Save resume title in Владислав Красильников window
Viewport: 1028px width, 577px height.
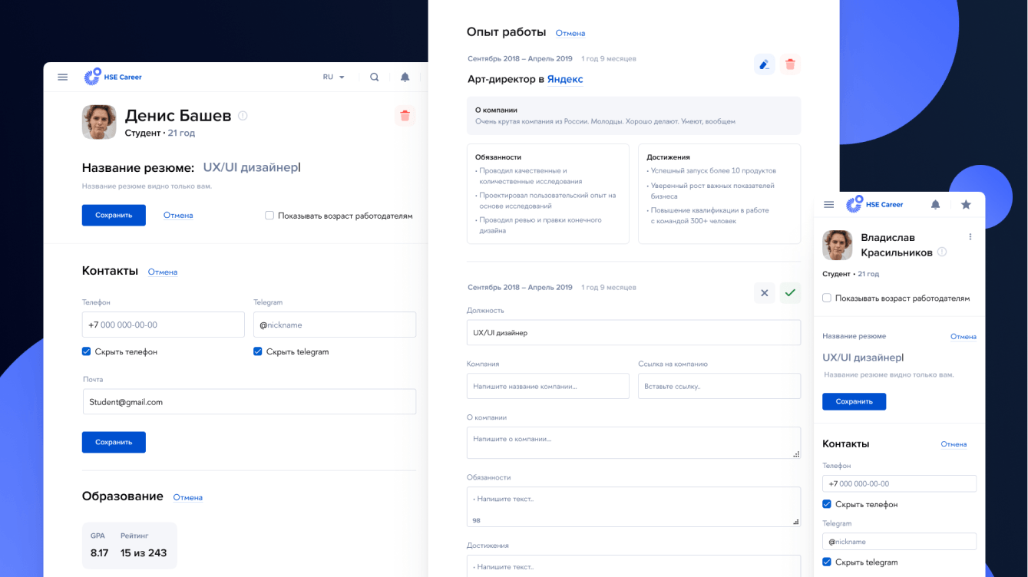pyautogui.click(x=854, y=401)
